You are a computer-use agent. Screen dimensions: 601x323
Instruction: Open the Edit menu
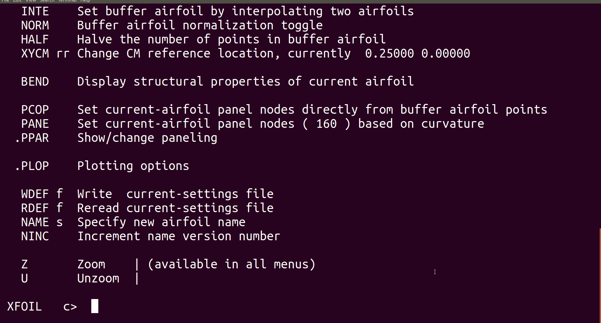(17, 1)
